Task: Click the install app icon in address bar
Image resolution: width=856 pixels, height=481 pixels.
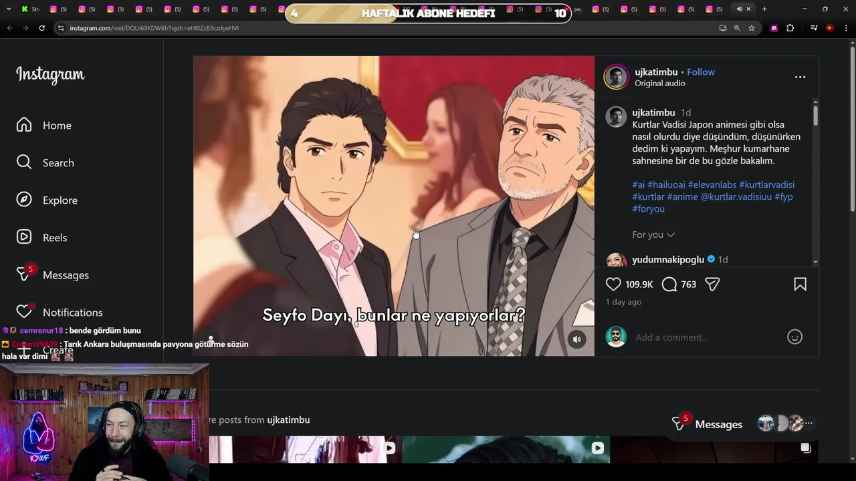Action: pos(722,28)
